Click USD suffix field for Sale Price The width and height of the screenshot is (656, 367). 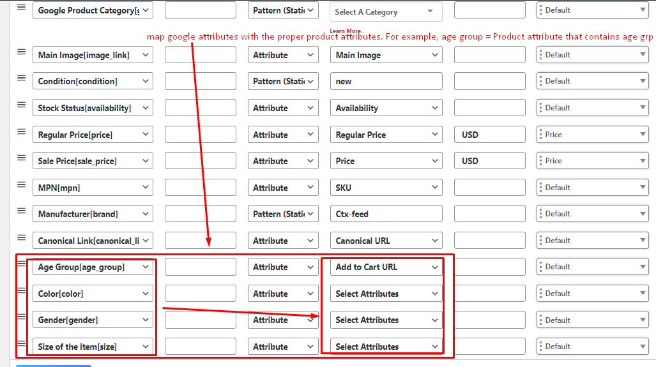tap(489, 161)
